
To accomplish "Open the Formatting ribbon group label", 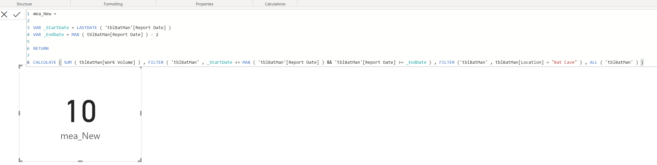I will click(x=113, y=4).
